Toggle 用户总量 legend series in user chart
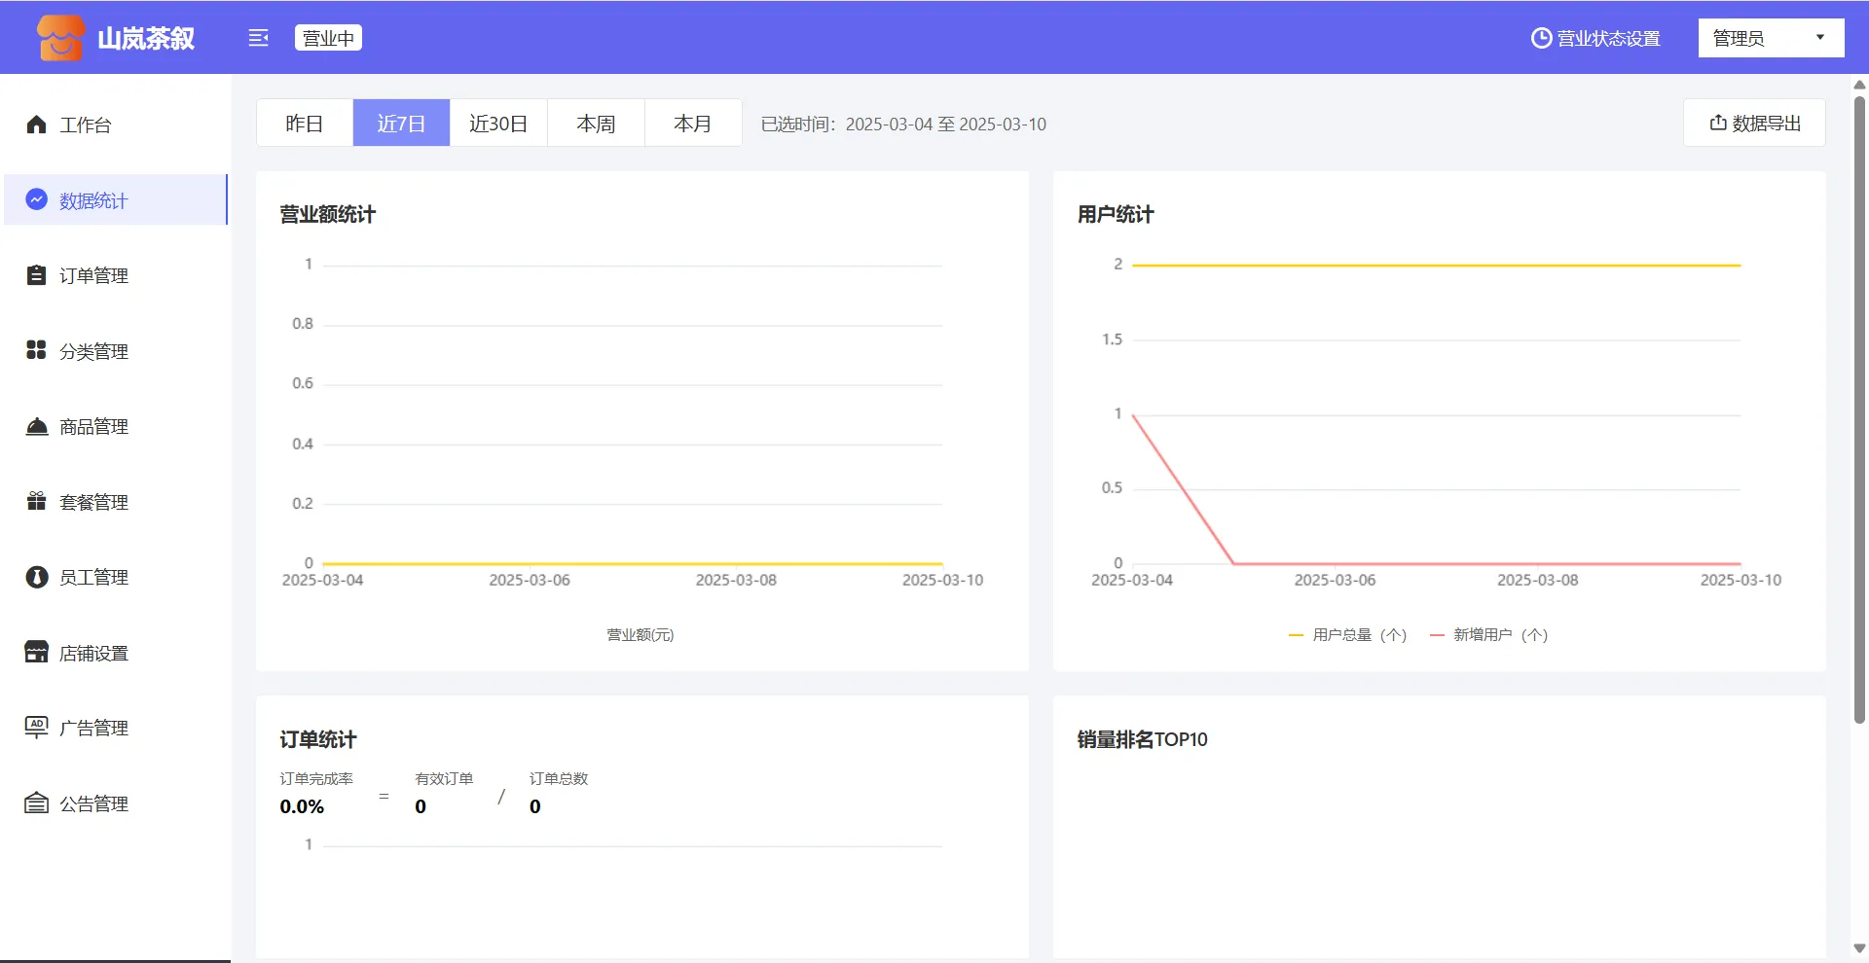The height and width of the screenshot is (963, 1869). (x=1348, y=635)
